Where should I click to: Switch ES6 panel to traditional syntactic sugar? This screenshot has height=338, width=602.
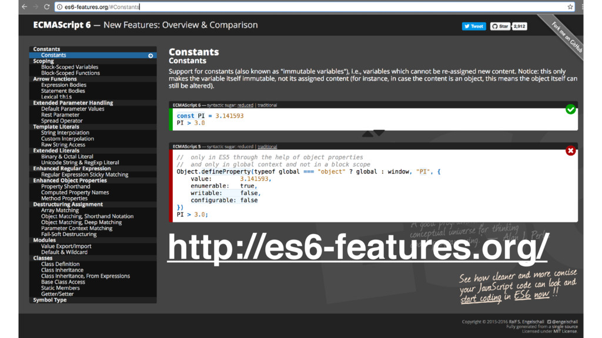click(x=267, y=105)
